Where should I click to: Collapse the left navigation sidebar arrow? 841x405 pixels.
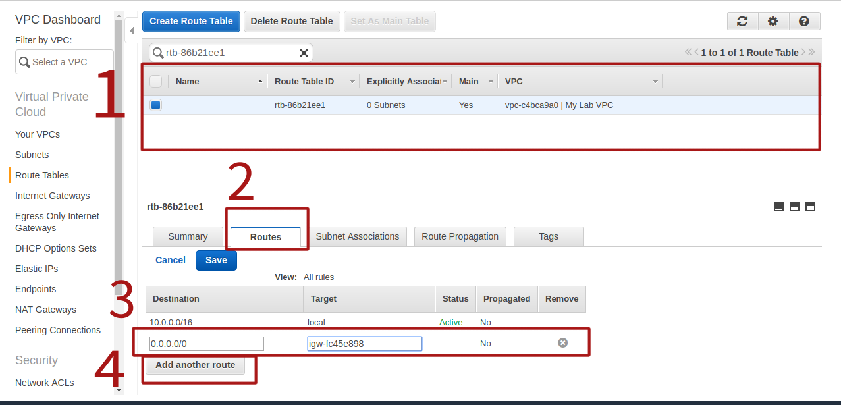point(131,30)
